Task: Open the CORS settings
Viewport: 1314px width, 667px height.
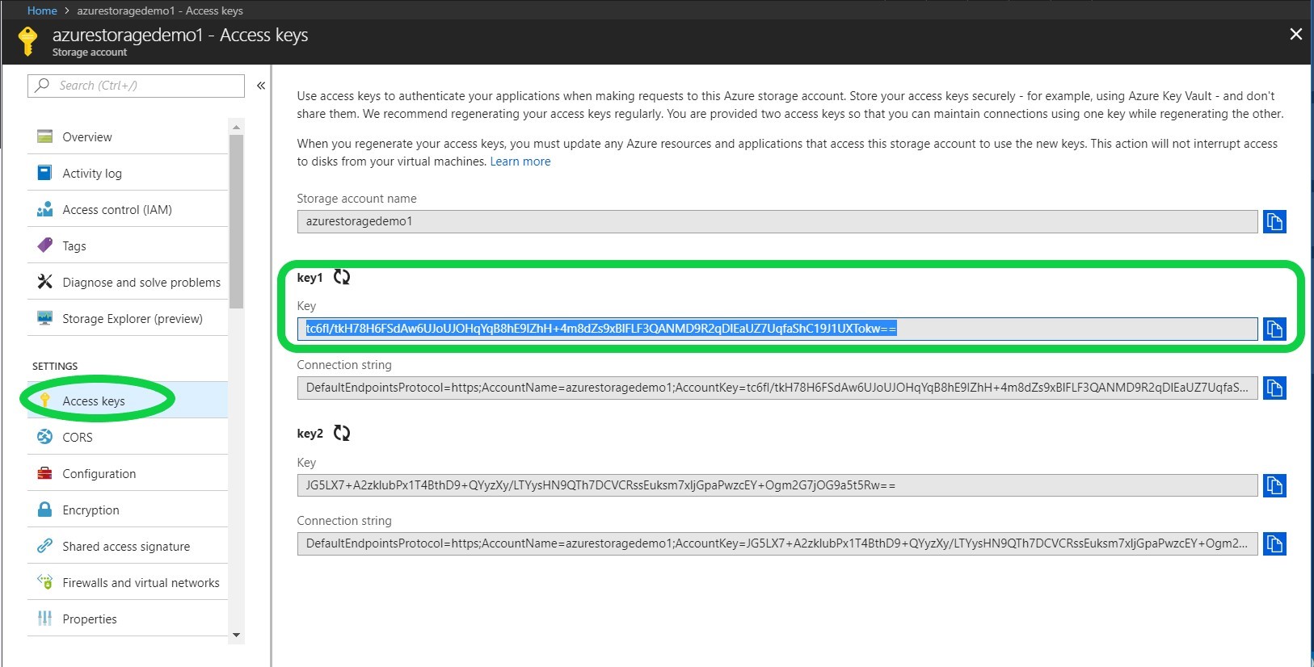Action: 128,437
